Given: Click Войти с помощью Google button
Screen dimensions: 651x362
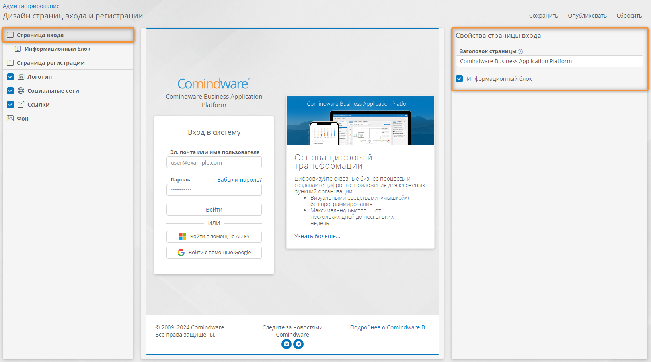Looking at the screenshot, I should [x=214, y=253].
